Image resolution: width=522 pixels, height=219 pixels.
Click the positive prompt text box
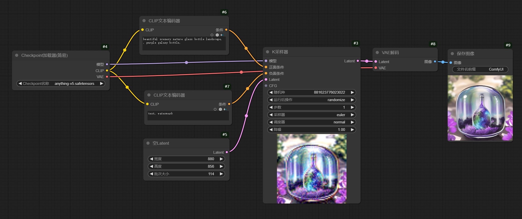[x=184, y=43]
